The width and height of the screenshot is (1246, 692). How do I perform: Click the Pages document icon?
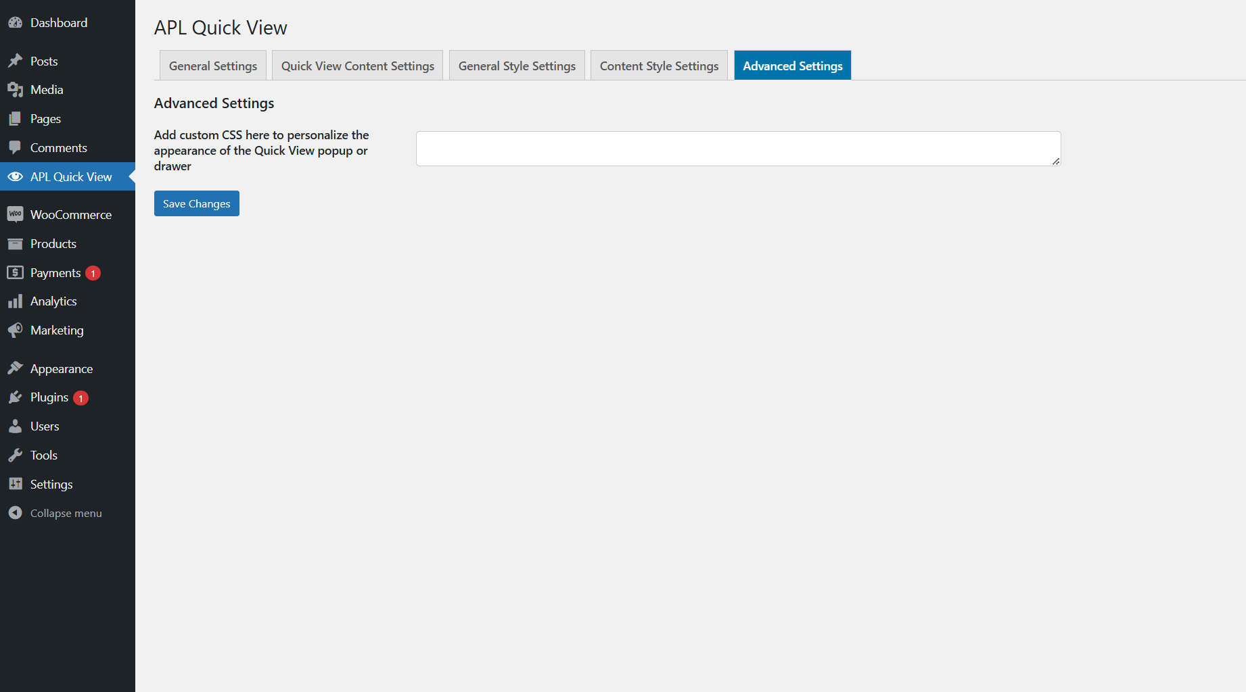point(15,119)
